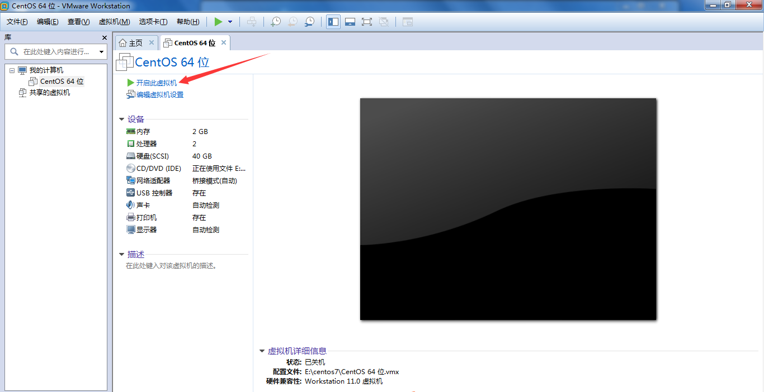Click the 显示器 display icon
764x392 pixels.
pos(131,230)
